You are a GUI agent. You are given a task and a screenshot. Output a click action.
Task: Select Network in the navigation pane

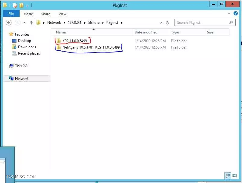click(x=22, y=79)
